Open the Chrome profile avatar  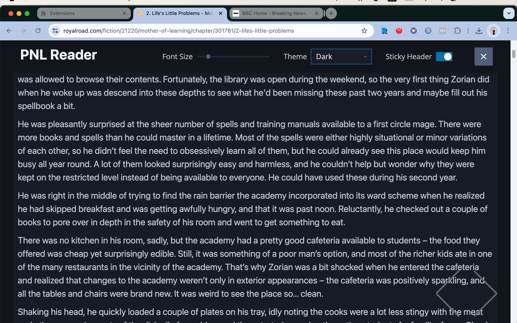(x=494, y=31)
